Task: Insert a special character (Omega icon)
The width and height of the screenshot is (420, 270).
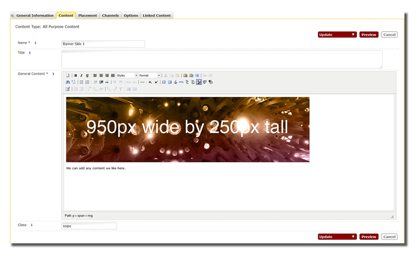Action: [x=164, y=82]
